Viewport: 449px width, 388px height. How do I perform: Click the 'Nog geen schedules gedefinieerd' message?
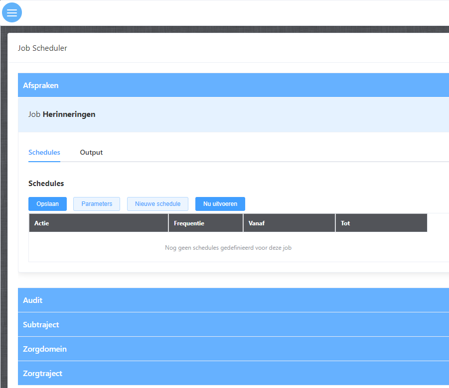coord(228,248)
